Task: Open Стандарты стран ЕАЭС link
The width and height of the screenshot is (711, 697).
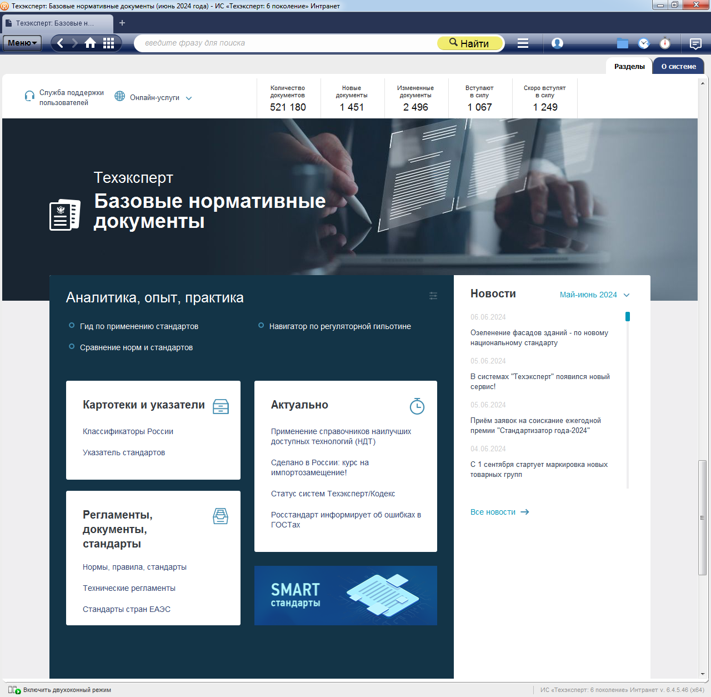Action: (x=127, y=609)
